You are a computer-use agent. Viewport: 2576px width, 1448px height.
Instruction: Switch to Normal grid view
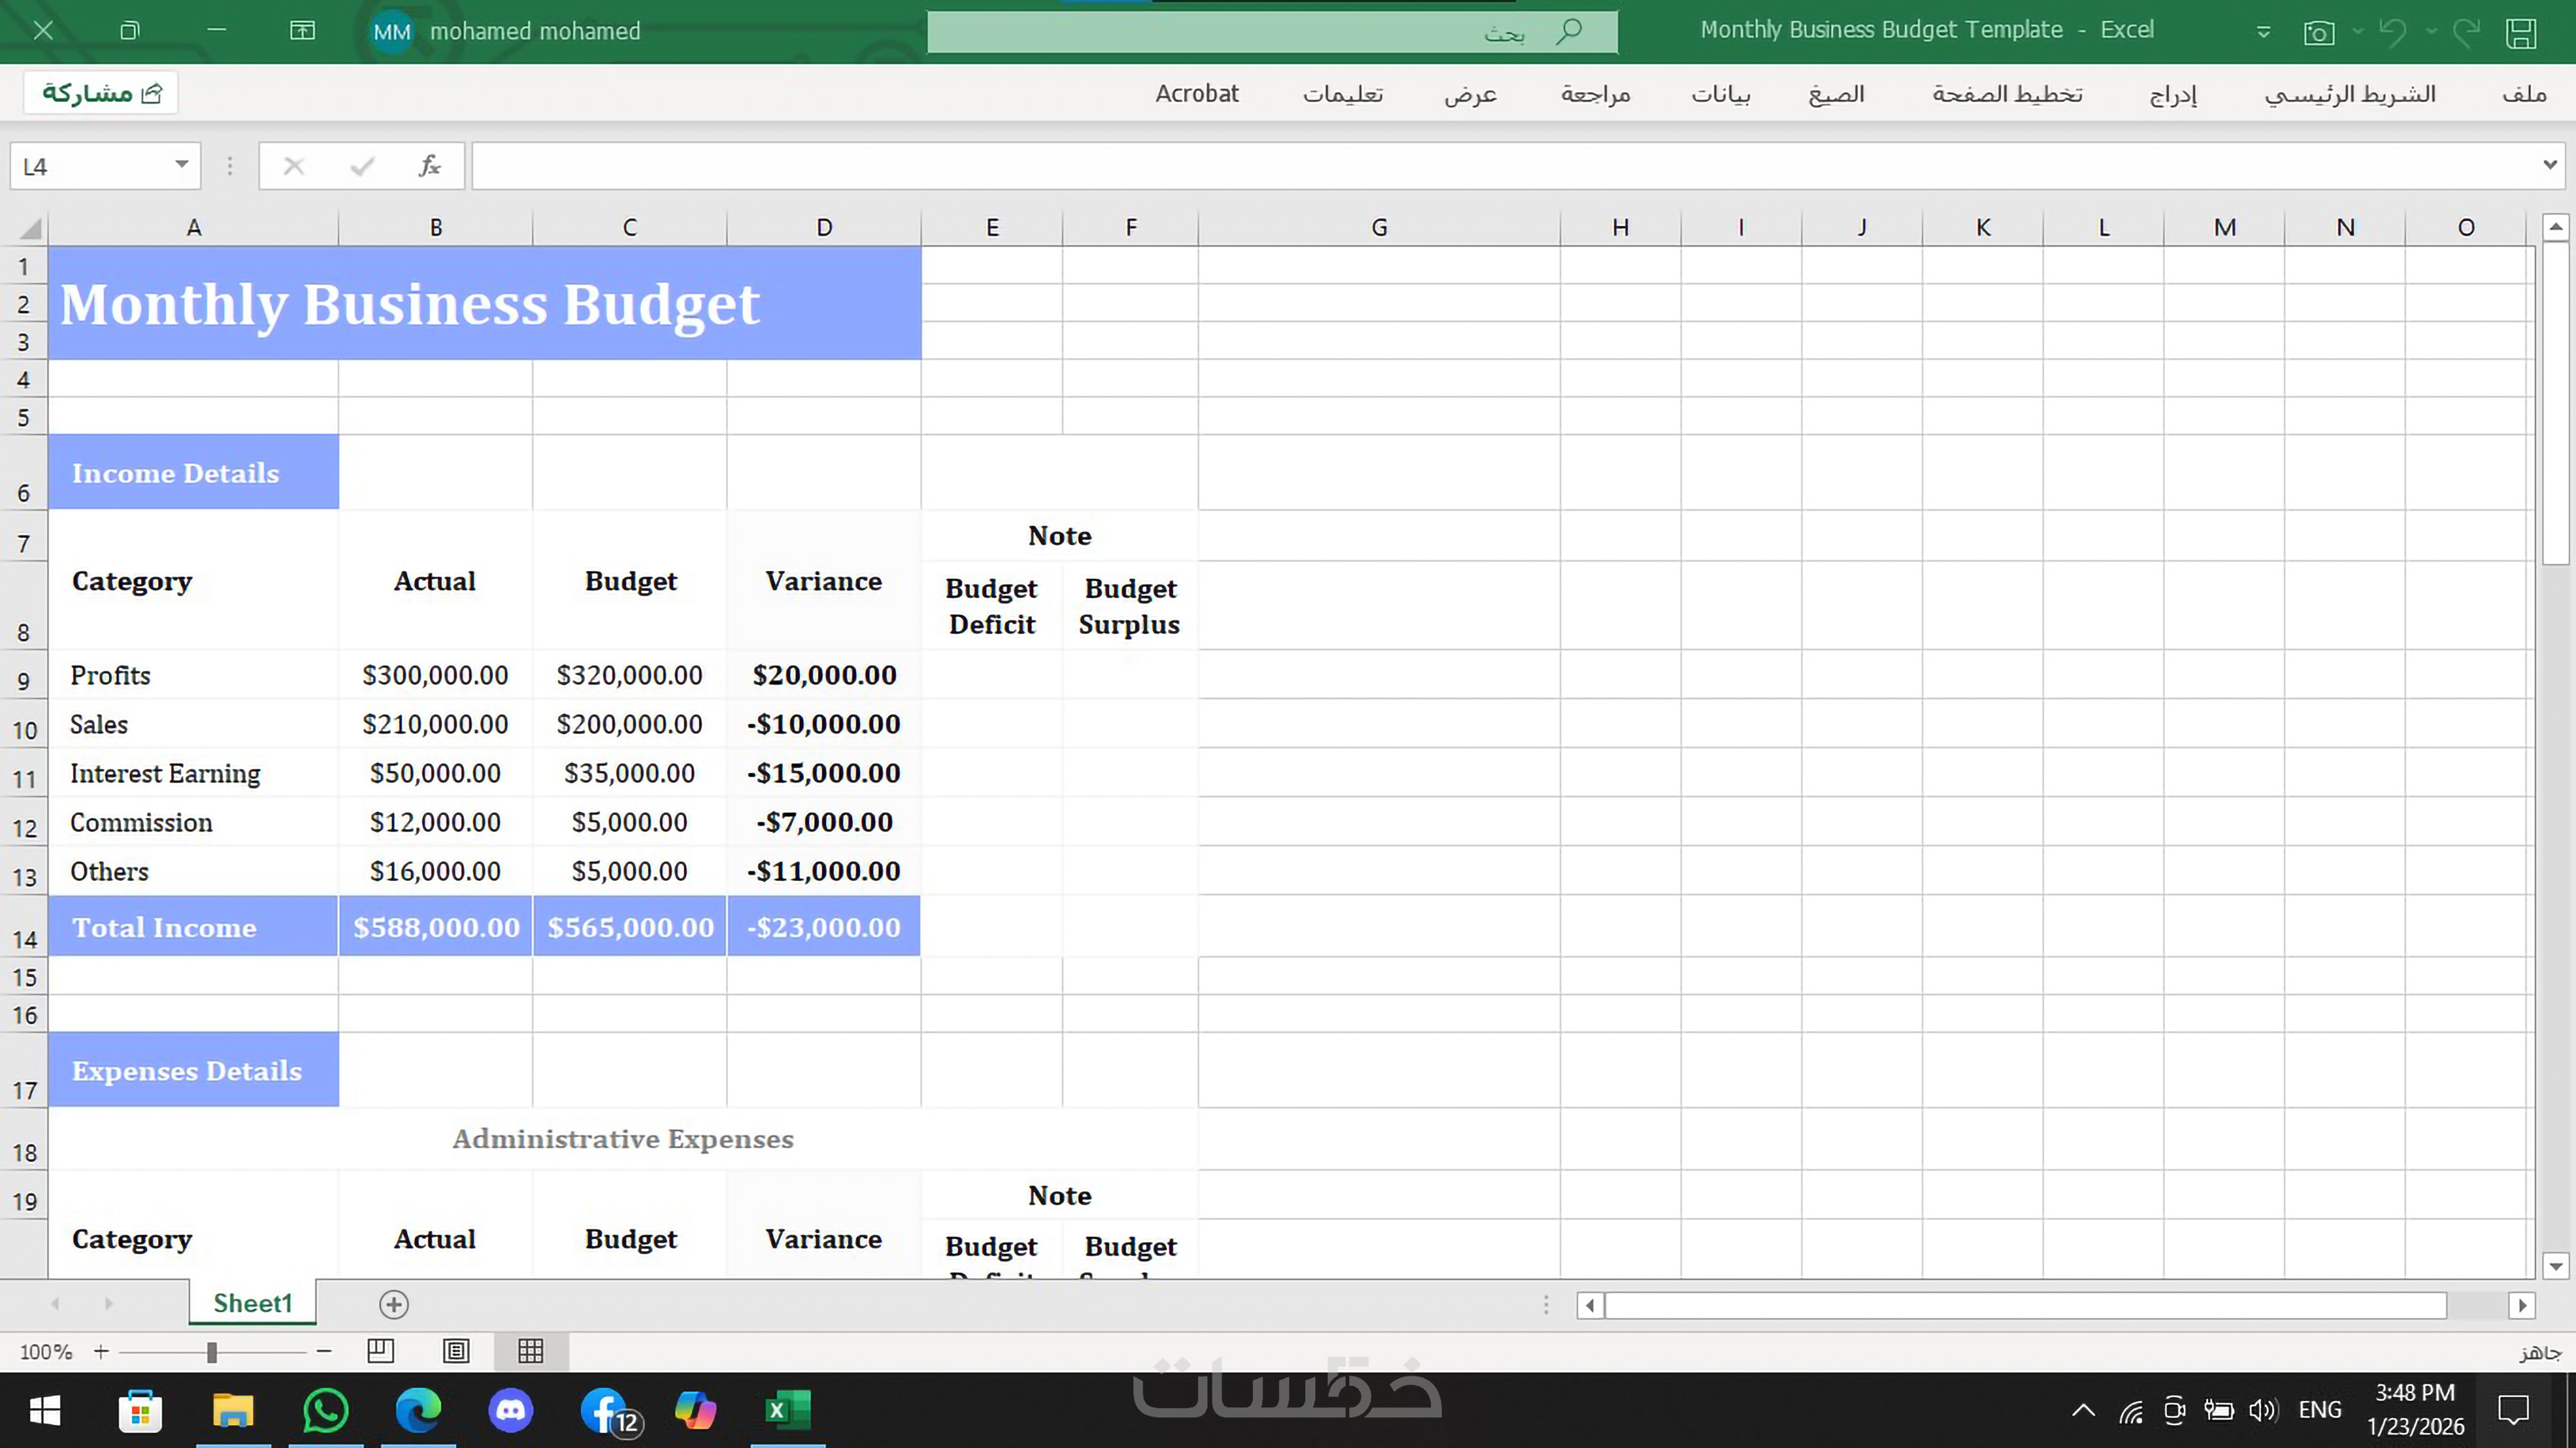(531, 1352)
